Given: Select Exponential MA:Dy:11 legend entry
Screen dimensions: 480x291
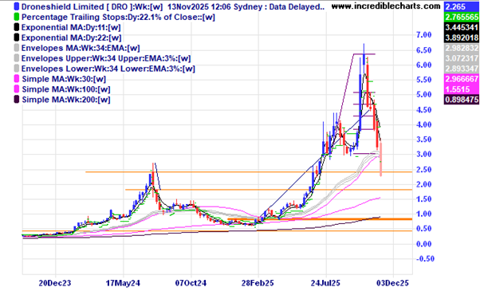Looking at the screenshot, I should click(71, 28).
